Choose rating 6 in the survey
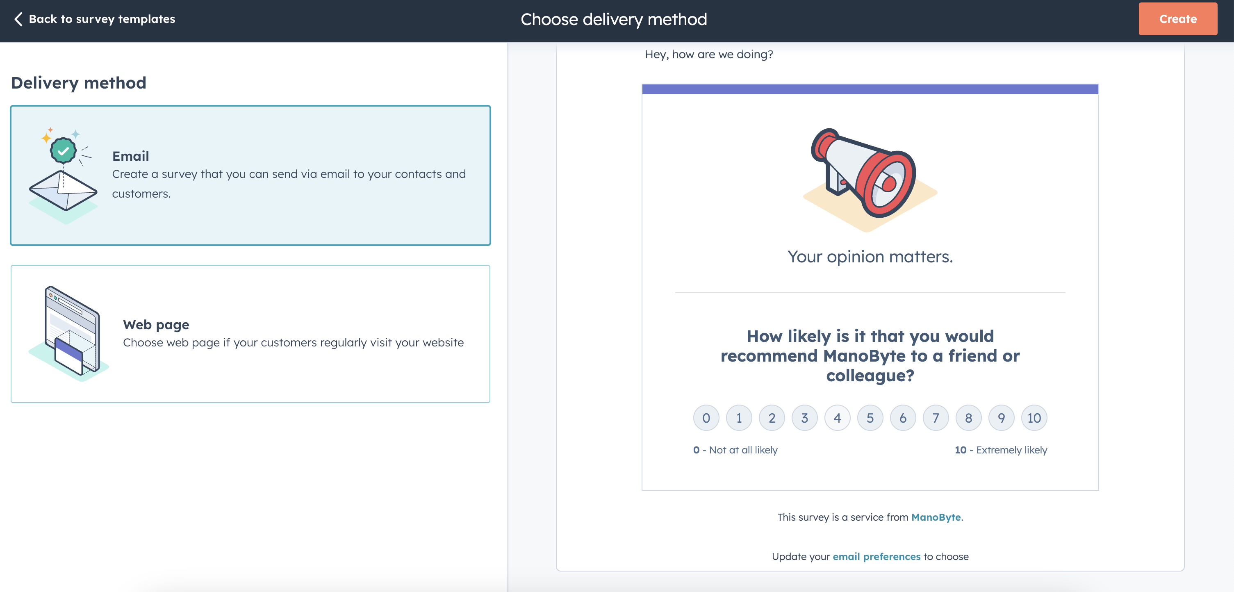Viewport: 1234px width, 592px height. click(x=903, y=418)
